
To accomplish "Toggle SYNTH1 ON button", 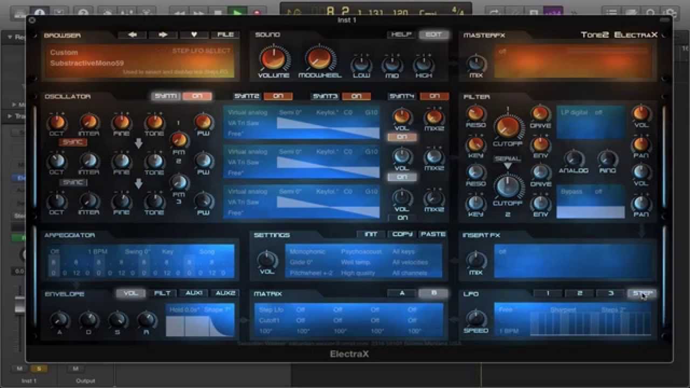I will (x=197, y=96).
